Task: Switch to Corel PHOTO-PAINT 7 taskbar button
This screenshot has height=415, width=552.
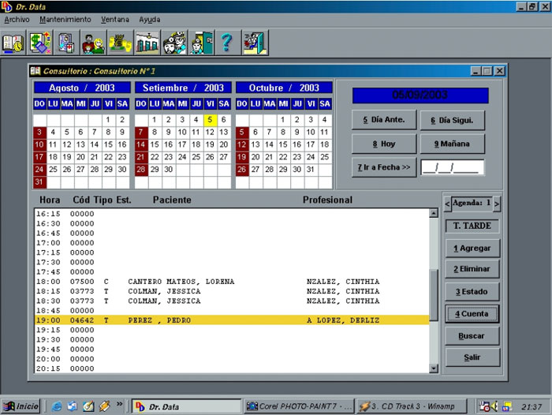Action: tap(299, 406)
